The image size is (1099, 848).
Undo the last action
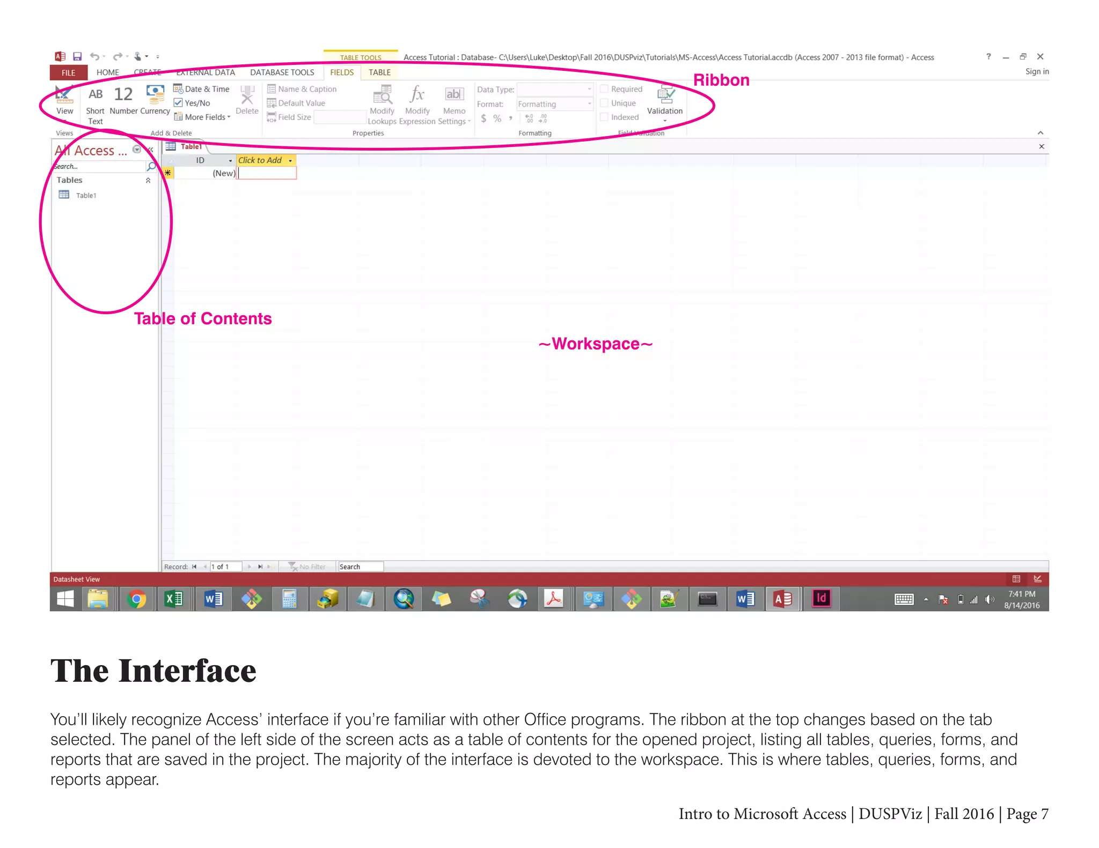(94, 56)
